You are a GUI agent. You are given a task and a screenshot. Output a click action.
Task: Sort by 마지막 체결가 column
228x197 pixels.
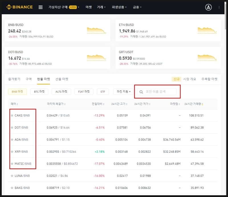56,104
